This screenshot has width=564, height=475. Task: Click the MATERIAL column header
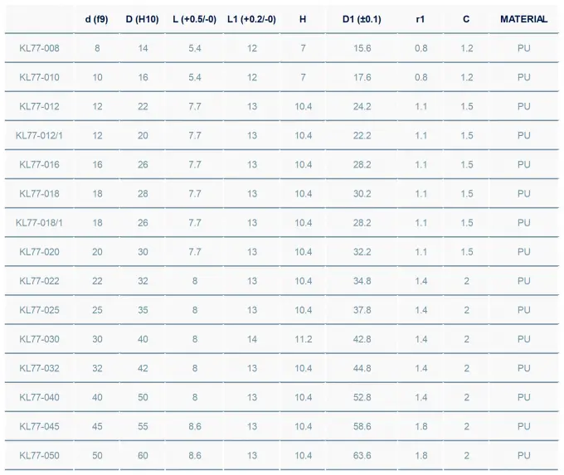tap(523, 19)
